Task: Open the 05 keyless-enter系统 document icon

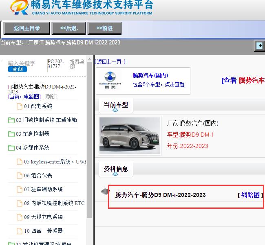Action: (x=20, y=162)
